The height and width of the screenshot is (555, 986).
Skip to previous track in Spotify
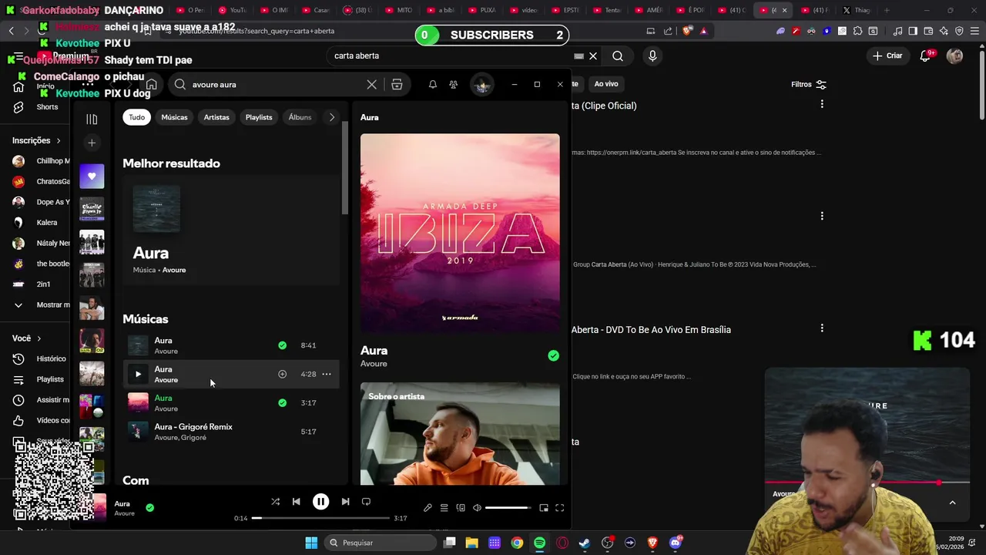tap(296, 502)
